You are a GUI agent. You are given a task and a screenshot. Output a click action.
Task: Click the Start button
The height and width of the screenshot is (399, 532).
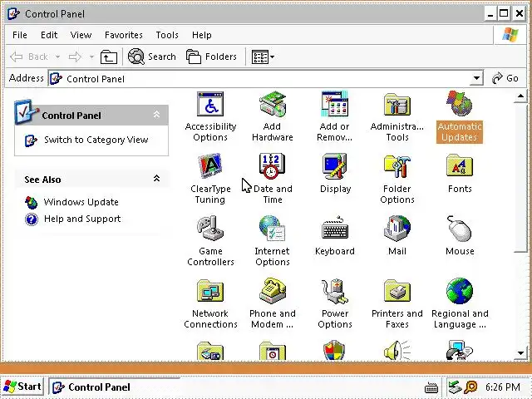click(x=22, y=387)
